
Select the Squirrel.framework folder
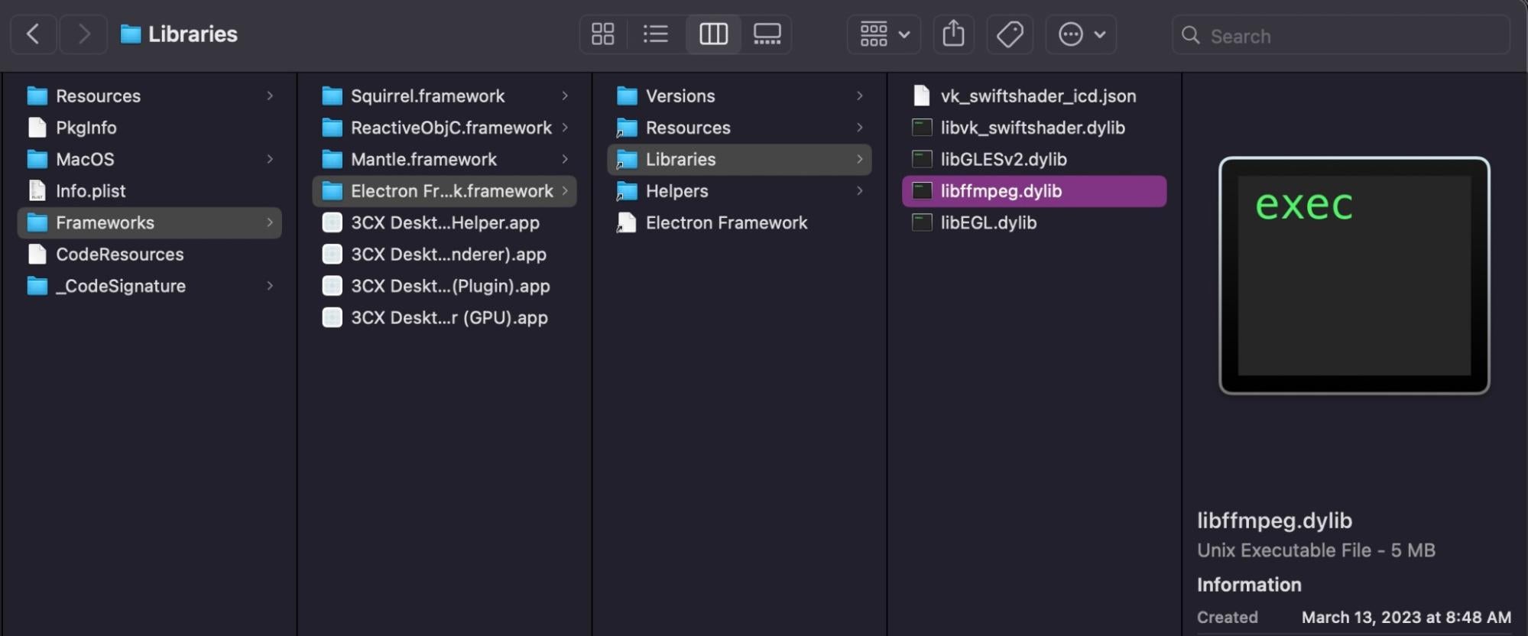[x=427, y=96]
